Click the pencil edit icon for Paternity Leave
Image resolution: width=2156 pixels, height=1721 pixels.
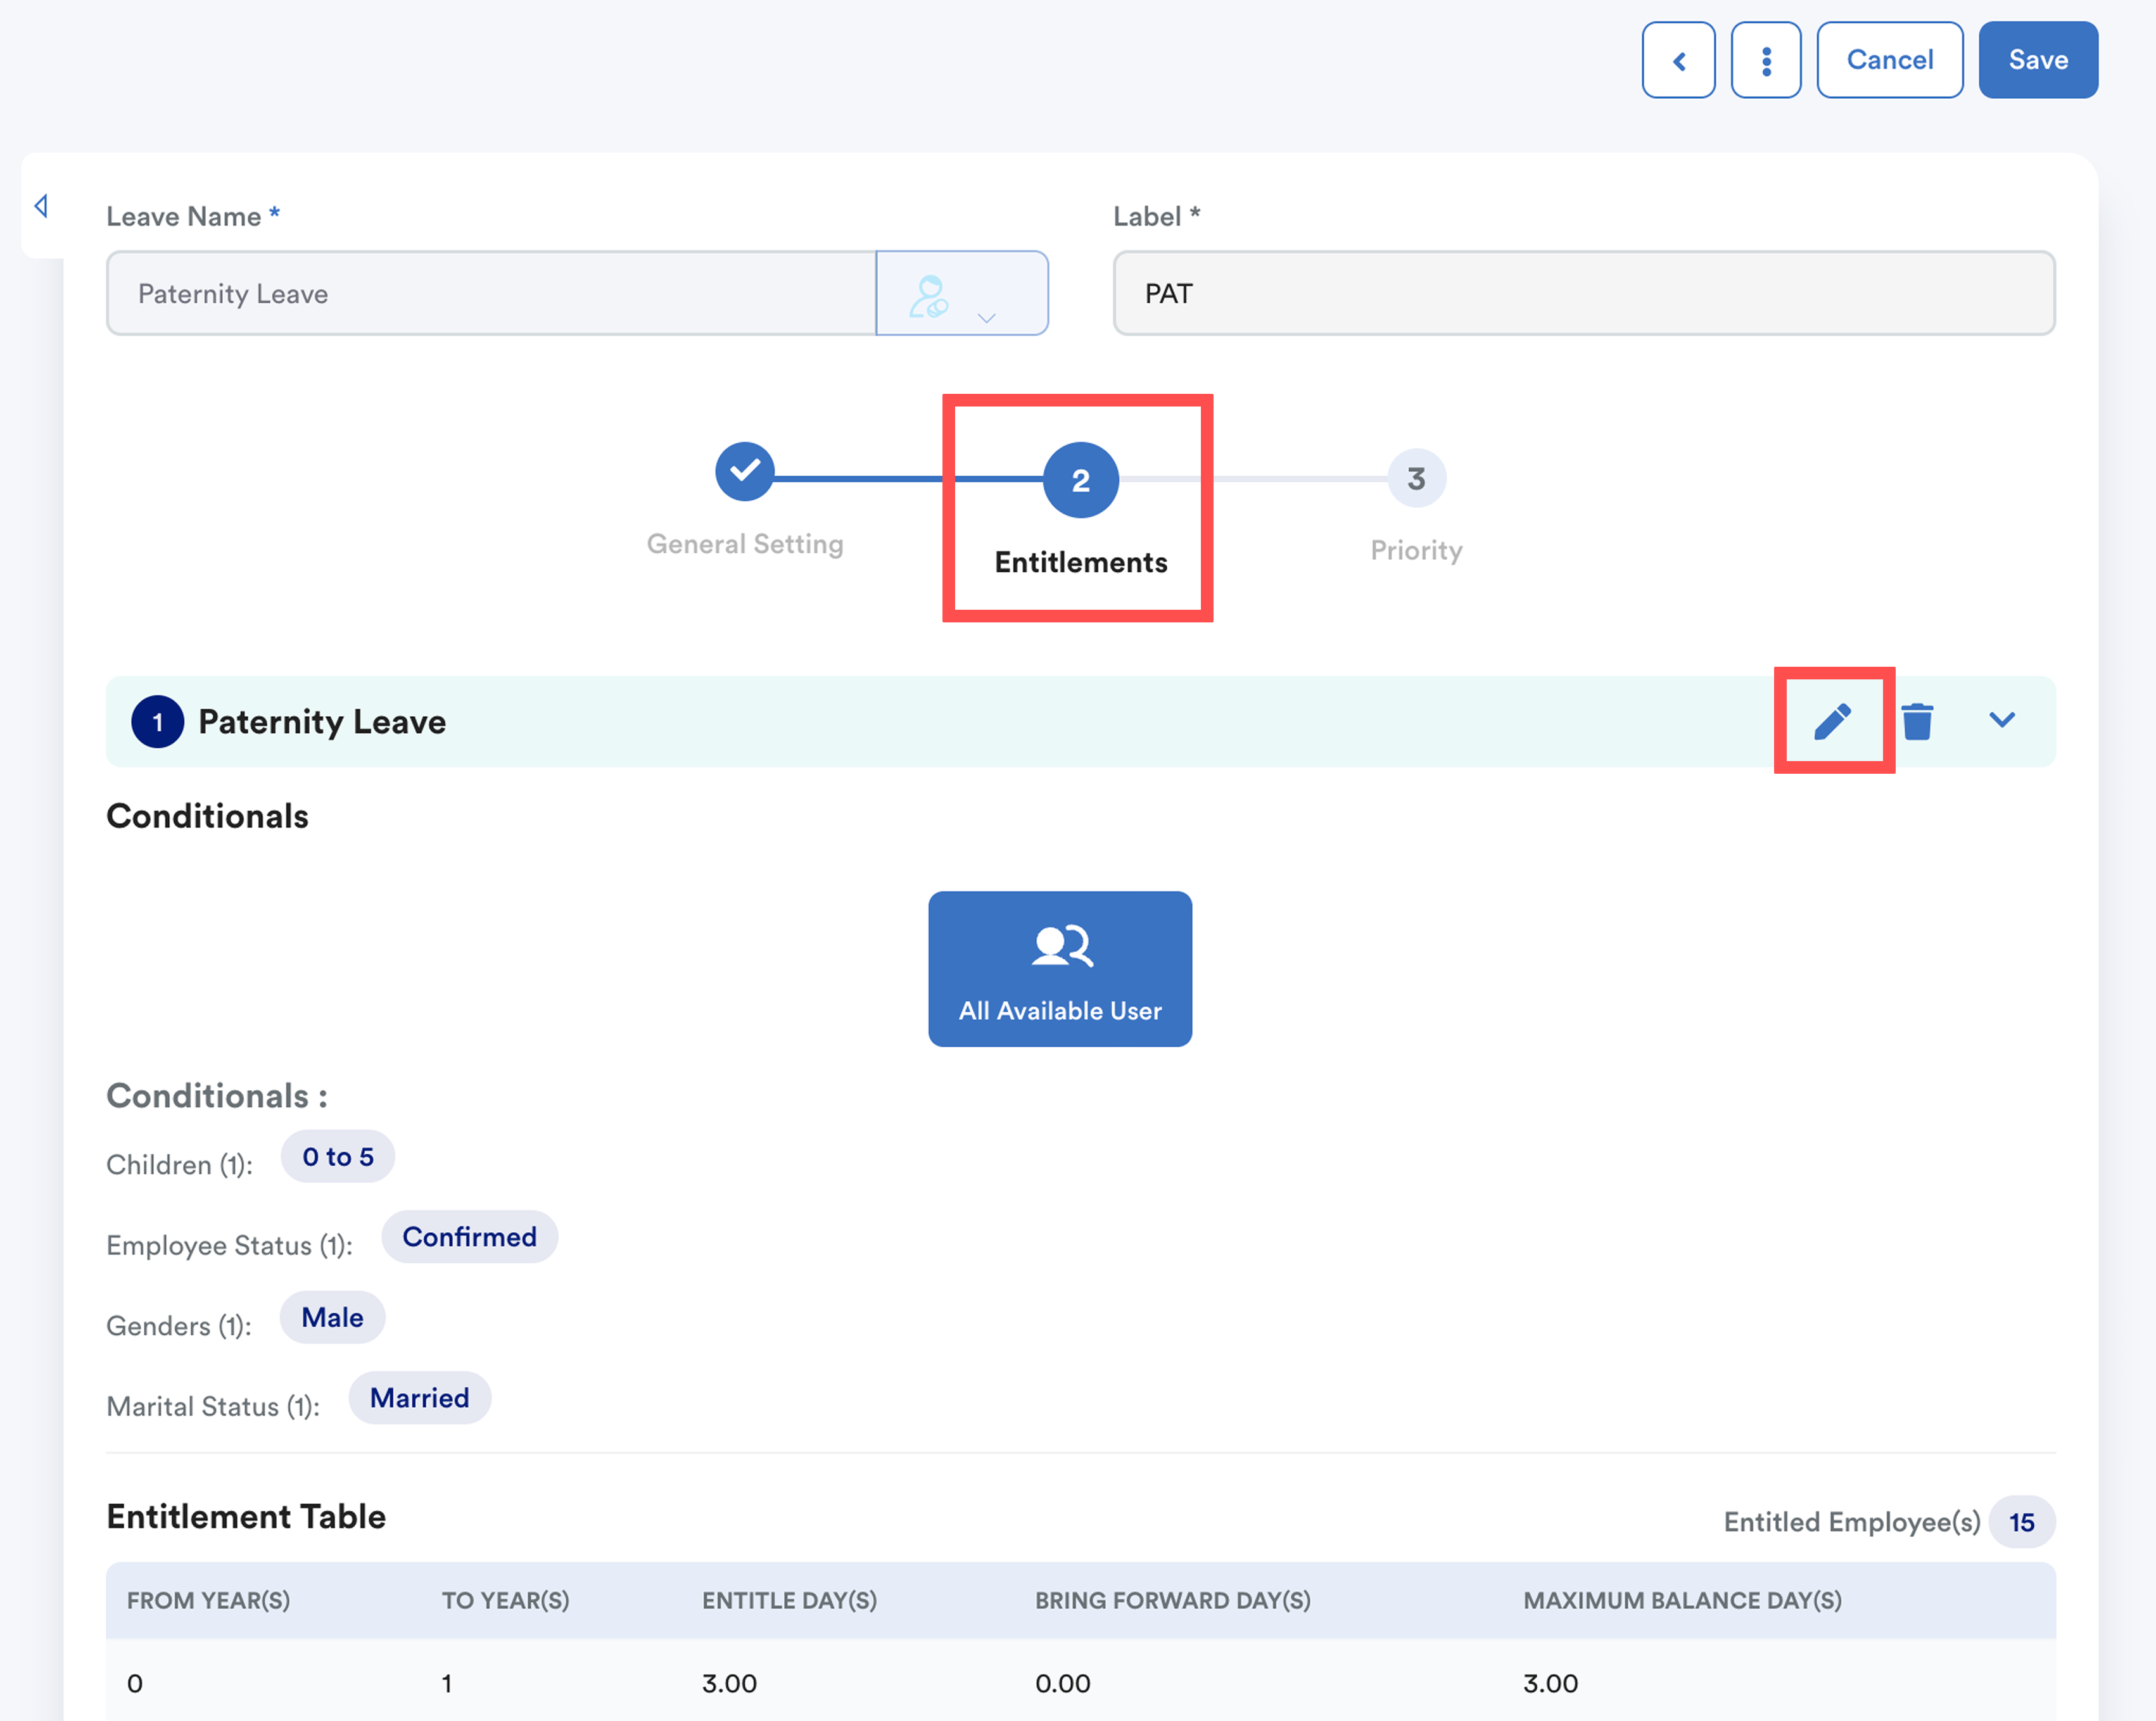[1832, 721]
